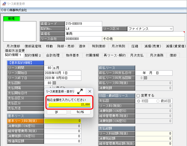Click the 契約No. field showing L4
The image size is (187, 146).
pos(83,29)
